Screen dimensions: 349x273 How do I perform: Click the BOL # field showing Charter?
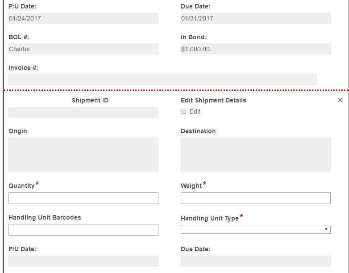coord(83,49)
